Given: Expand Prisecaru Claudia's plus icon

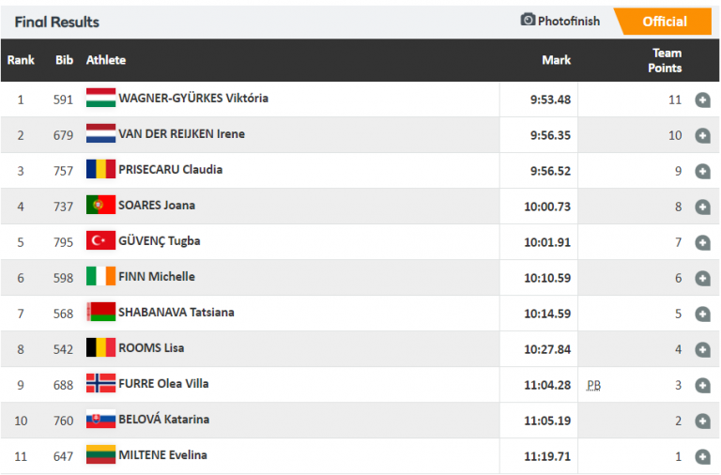Looking at the screenshot, I should click(702, 171).
